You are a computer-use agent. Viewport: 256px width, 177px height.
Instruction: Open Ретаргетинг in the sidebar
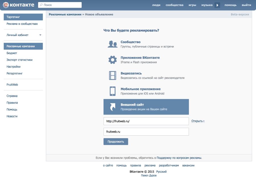[15, 73]
